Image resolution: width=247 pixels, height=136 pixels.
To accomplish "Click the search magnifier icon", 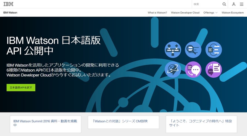I will pyautogui.click(x=224, y=4).
